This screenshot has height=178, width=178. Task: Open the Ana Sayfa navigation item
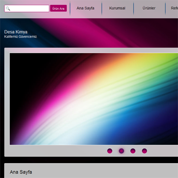(85, 8)
